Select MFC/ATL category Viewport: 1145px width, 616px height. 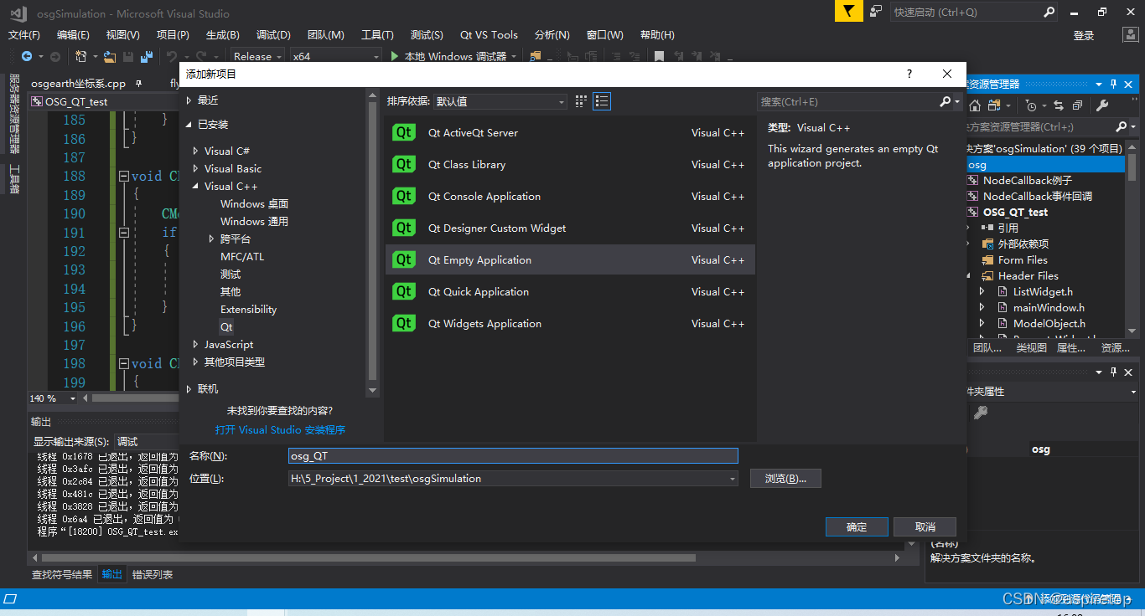241,257
